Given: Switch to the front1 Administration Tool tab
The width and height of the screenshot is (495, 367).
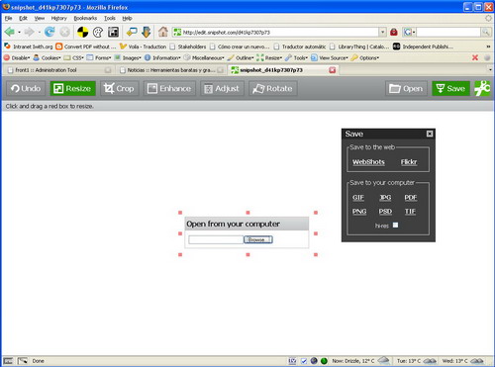Looking at the screenshot, I should click(57, 70).
